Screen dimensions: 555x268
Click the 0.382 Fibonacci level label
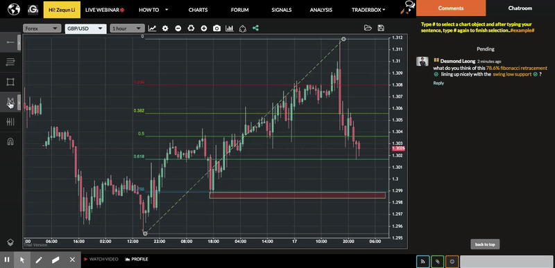(139, 111)
